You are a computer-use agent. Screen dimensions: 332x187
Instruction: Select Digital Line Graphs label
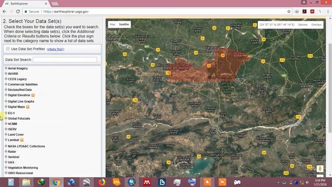(x=21, y=102)
